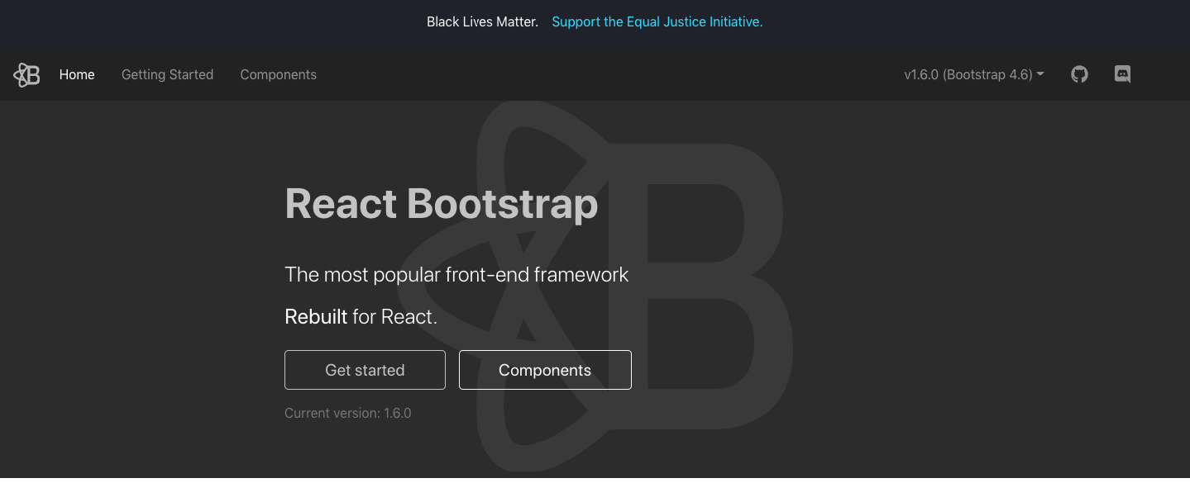Click the Current version: 1.6.0 text
This screenshot has width=1190, height=483.
[348, 413]
